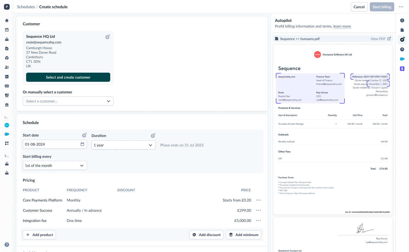Open the calendar schedules sidebar icon
The width and height of the screenshot is (409, 252).
[7, 30]
